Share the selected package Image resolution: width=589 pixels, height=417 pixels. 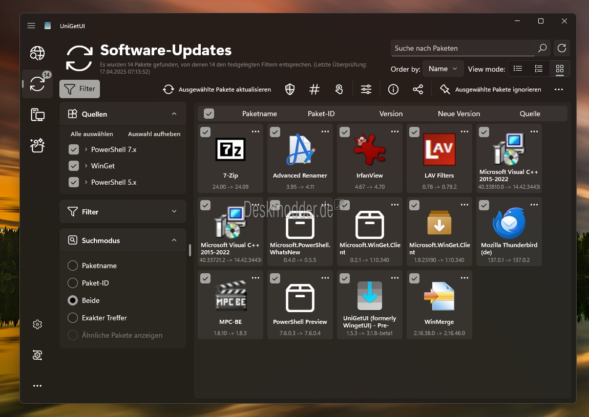tap(418, 90)
